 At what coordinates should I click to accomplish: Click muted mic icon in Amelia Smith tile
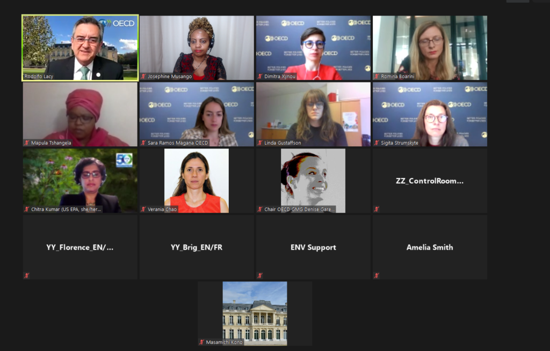tap(377, 276)
